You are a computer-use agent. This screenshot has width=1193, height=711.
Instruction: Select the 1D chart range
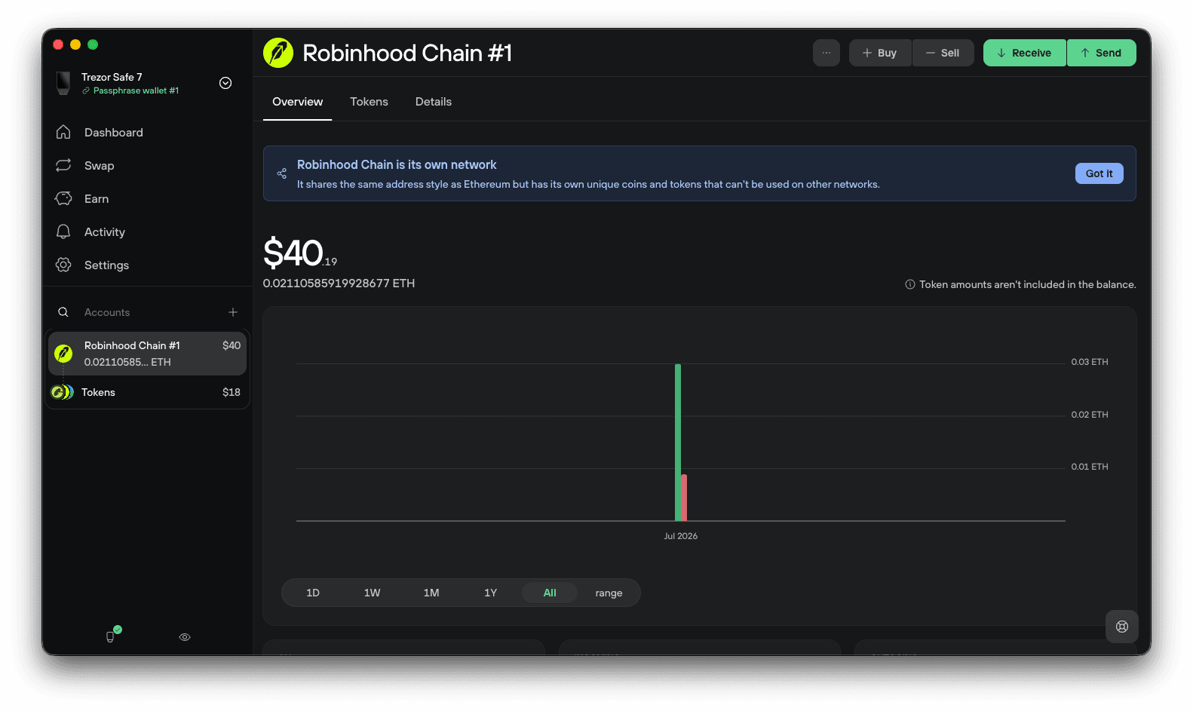coord(313,593)
